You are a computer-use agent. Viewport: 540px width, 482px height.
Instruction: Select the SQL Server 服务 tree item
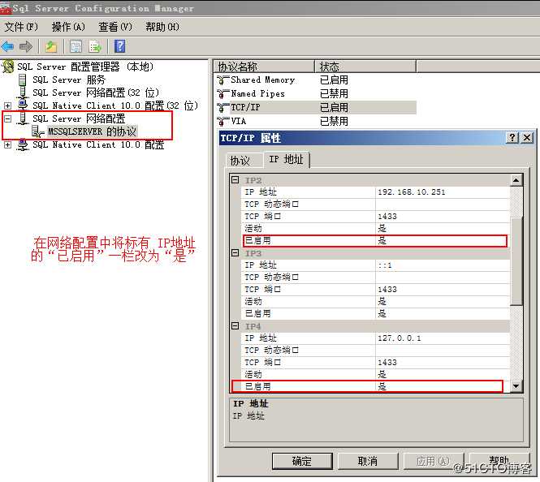(x=69, y=80)
